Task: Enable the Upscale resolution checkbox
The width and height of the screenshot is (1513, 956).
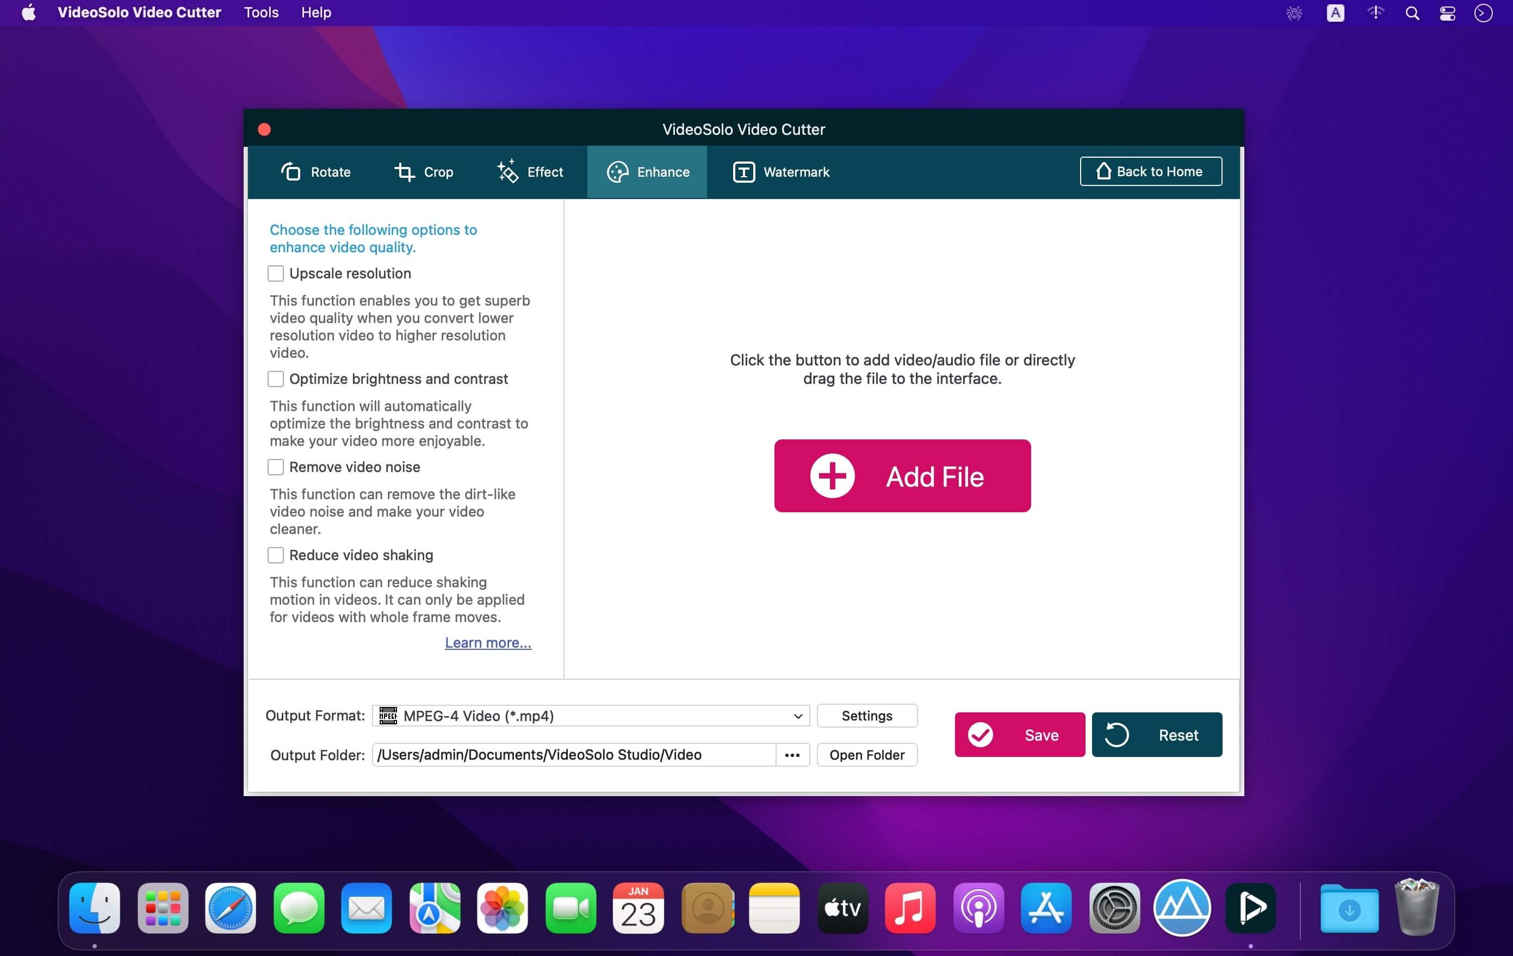Action: point(275,272)
